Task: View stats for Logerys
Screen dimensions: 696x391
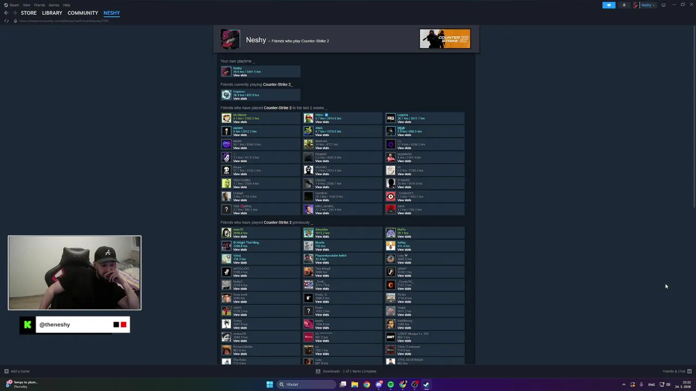Action: click(x=404, y=122)
